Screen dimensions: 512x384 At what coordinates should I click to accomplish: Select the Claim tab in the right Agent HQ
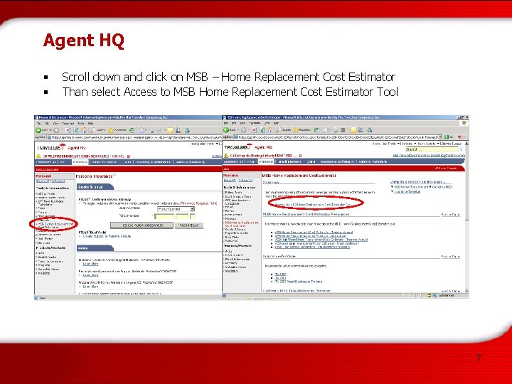click(x=311, y=161)
